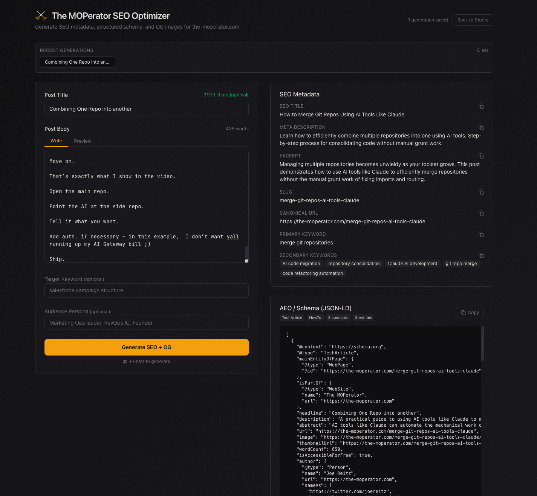Copy the Primary Keyword
Image resolution: width=537 pixels, height=496 pixels.
coord(481,234)
